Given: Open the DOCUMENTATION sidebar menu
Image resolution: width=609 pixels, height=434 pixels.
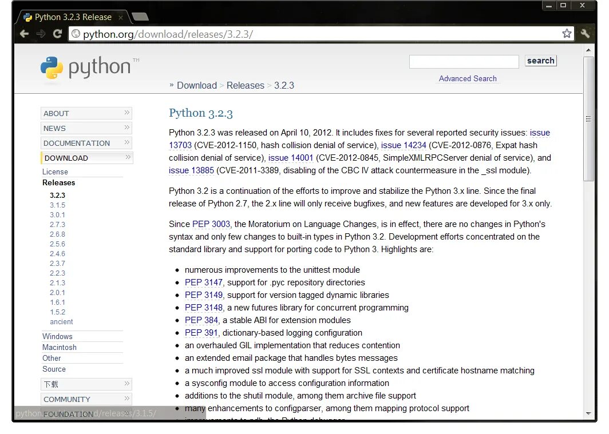Looking at the screenshot, I should [x=86, y=143].
